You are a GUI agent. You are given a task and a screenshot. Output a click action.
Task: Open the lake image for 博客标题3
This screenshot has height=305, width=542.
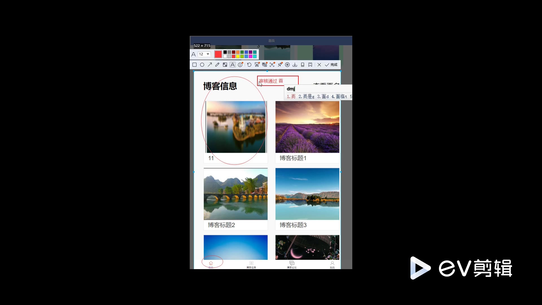click(x=307, y=194)
